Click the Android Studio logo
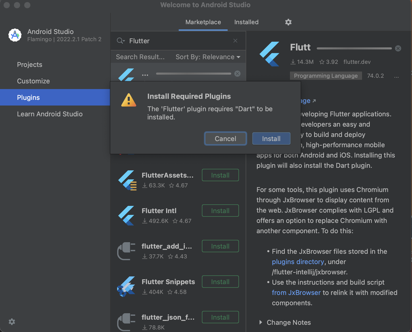The image size is (412, 332). 15,35
